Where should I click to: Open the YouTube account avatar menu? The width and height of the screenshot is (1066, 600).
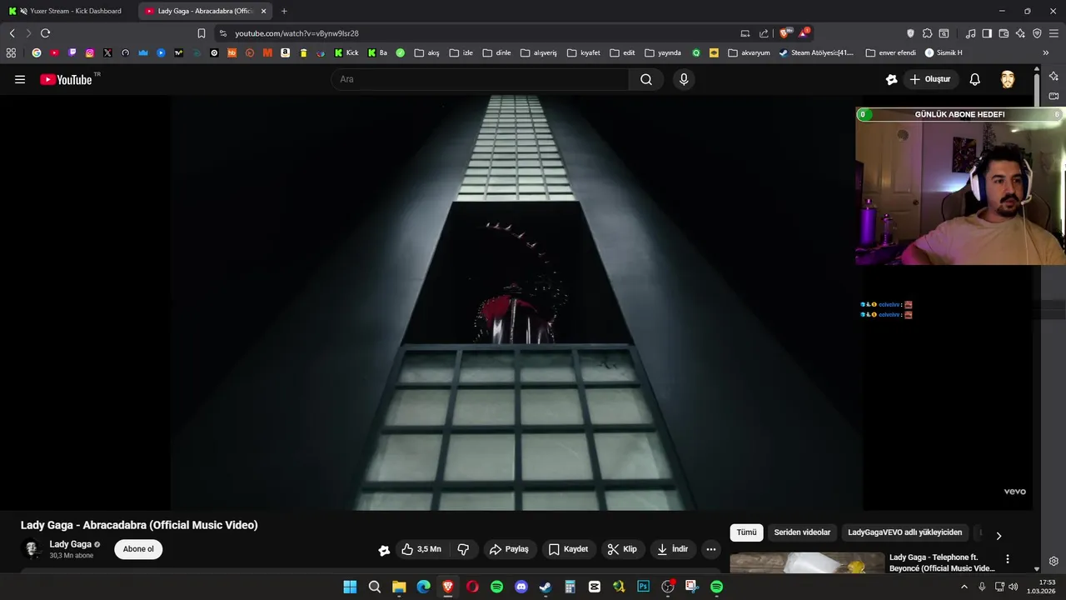coord(1008,79)
